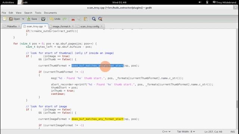This screenshot has width=239, height=134.
Task: Click the selected does_buf_matches_any_format_start text
Action: click(97, 66)
